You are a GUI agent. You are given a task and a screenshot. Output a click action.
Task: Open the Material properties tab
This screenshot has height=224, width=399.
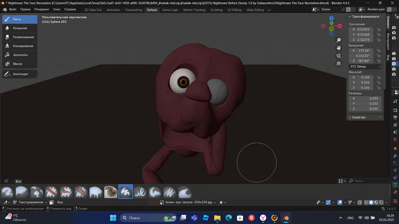point(395,192)
